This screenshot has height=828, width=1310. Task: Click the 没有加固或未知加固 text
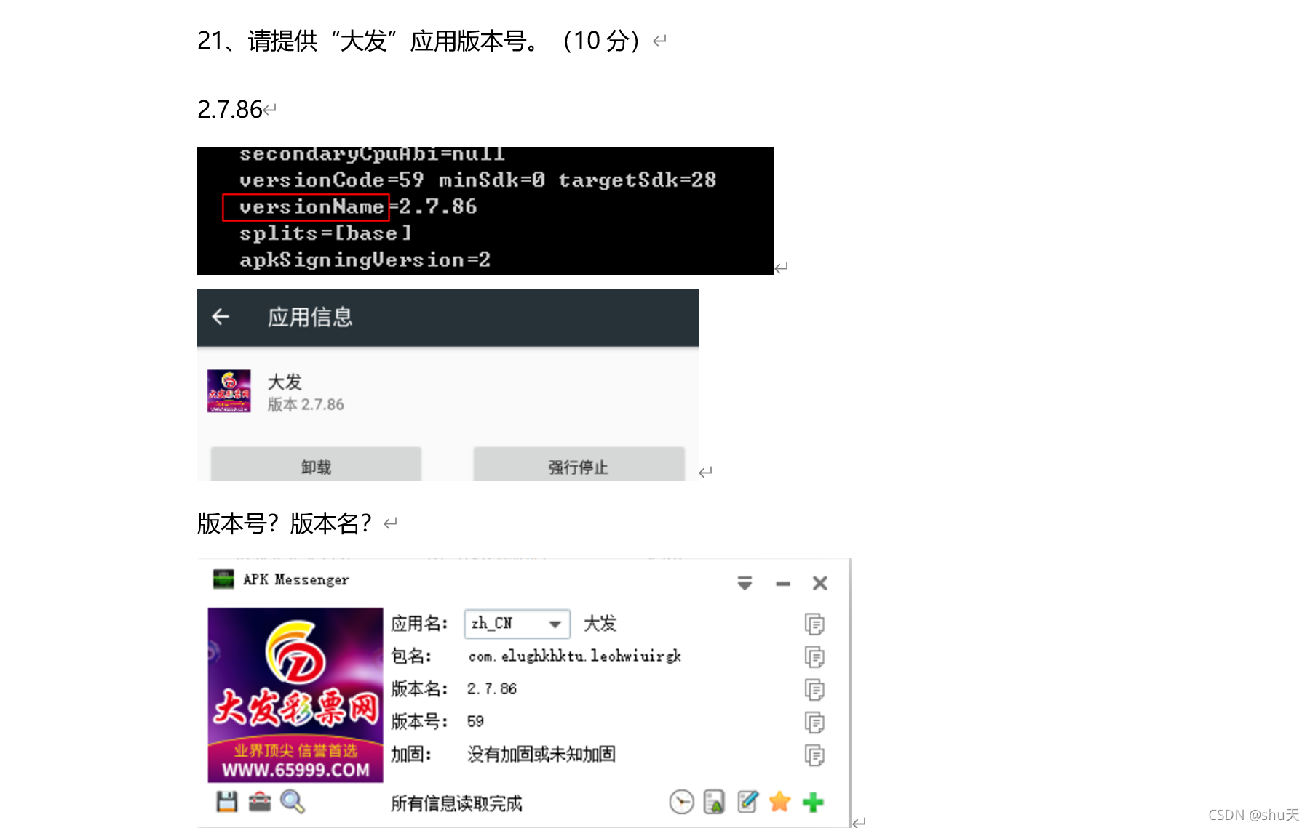pos(541,754)
